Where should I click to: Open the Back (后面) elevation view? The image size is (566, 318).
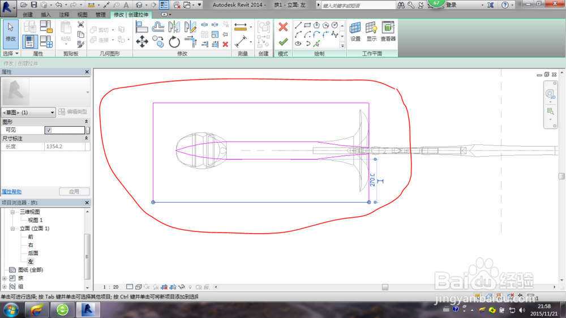pos(33,253)
